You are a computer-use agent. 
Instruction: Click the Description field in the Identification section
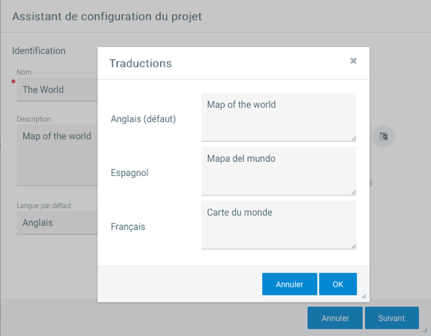57,155
